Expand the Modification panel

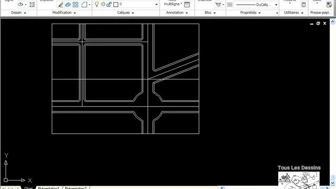point(64,13)
